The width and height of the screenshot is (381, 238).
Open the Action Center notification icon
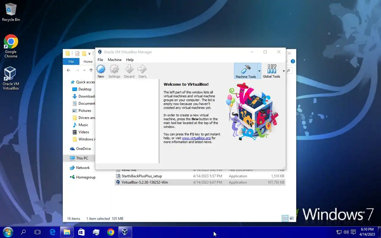pos(353,232)
